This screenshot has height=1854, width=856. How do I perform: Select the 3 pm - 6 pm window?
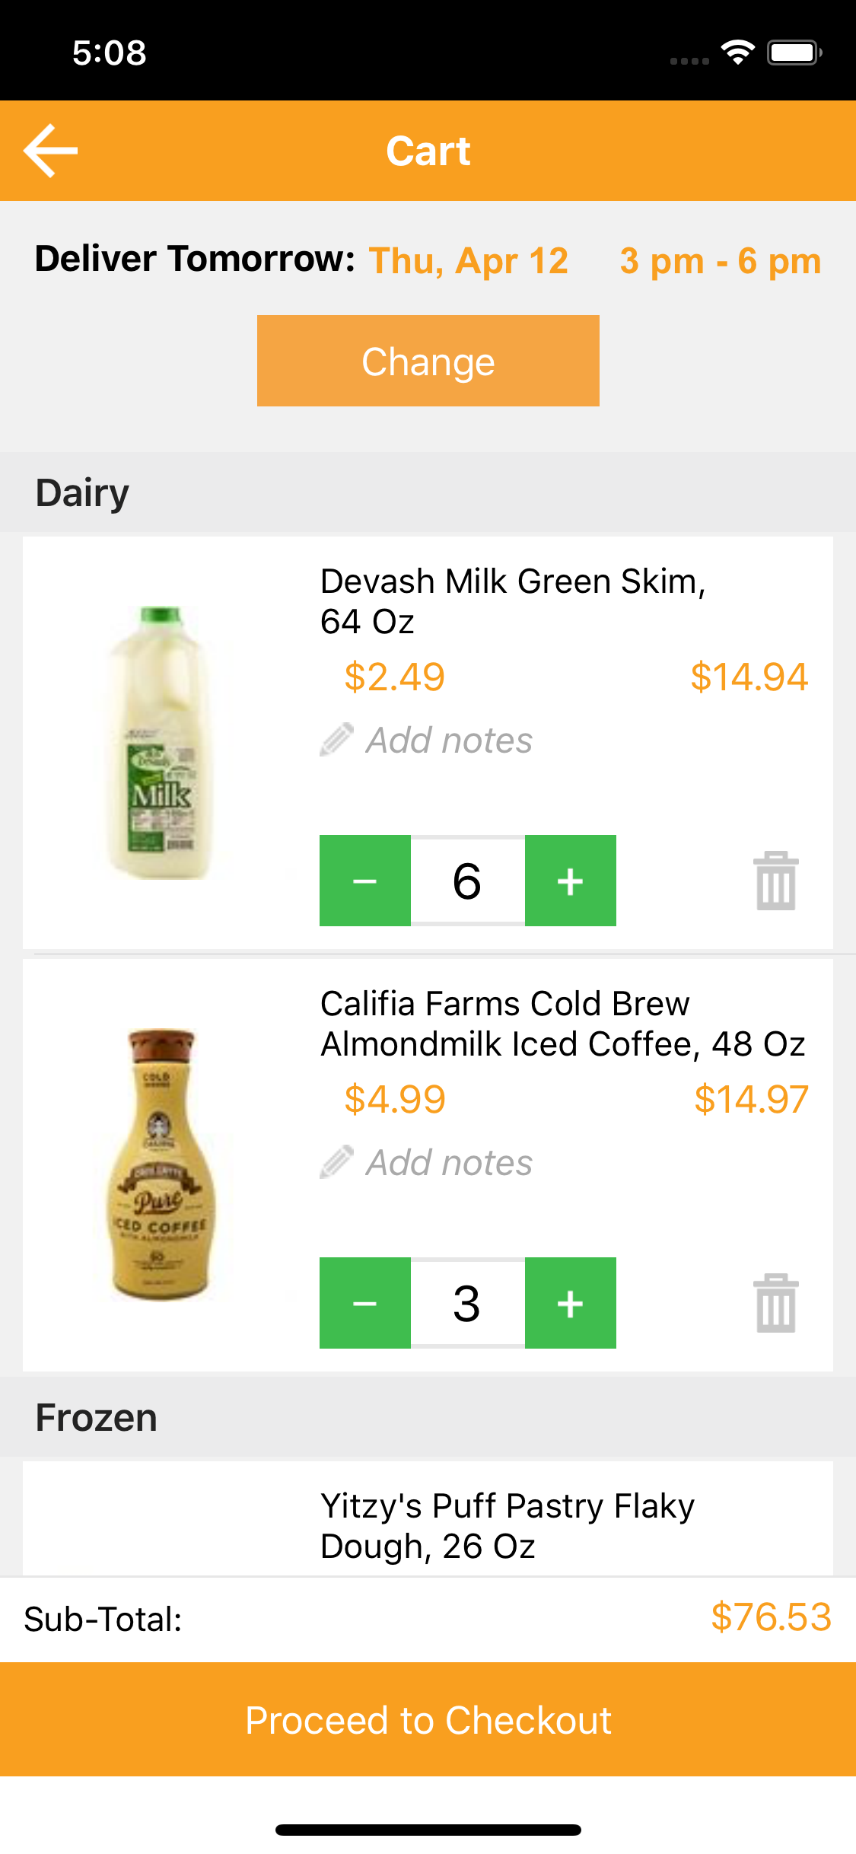click(721, 261)
